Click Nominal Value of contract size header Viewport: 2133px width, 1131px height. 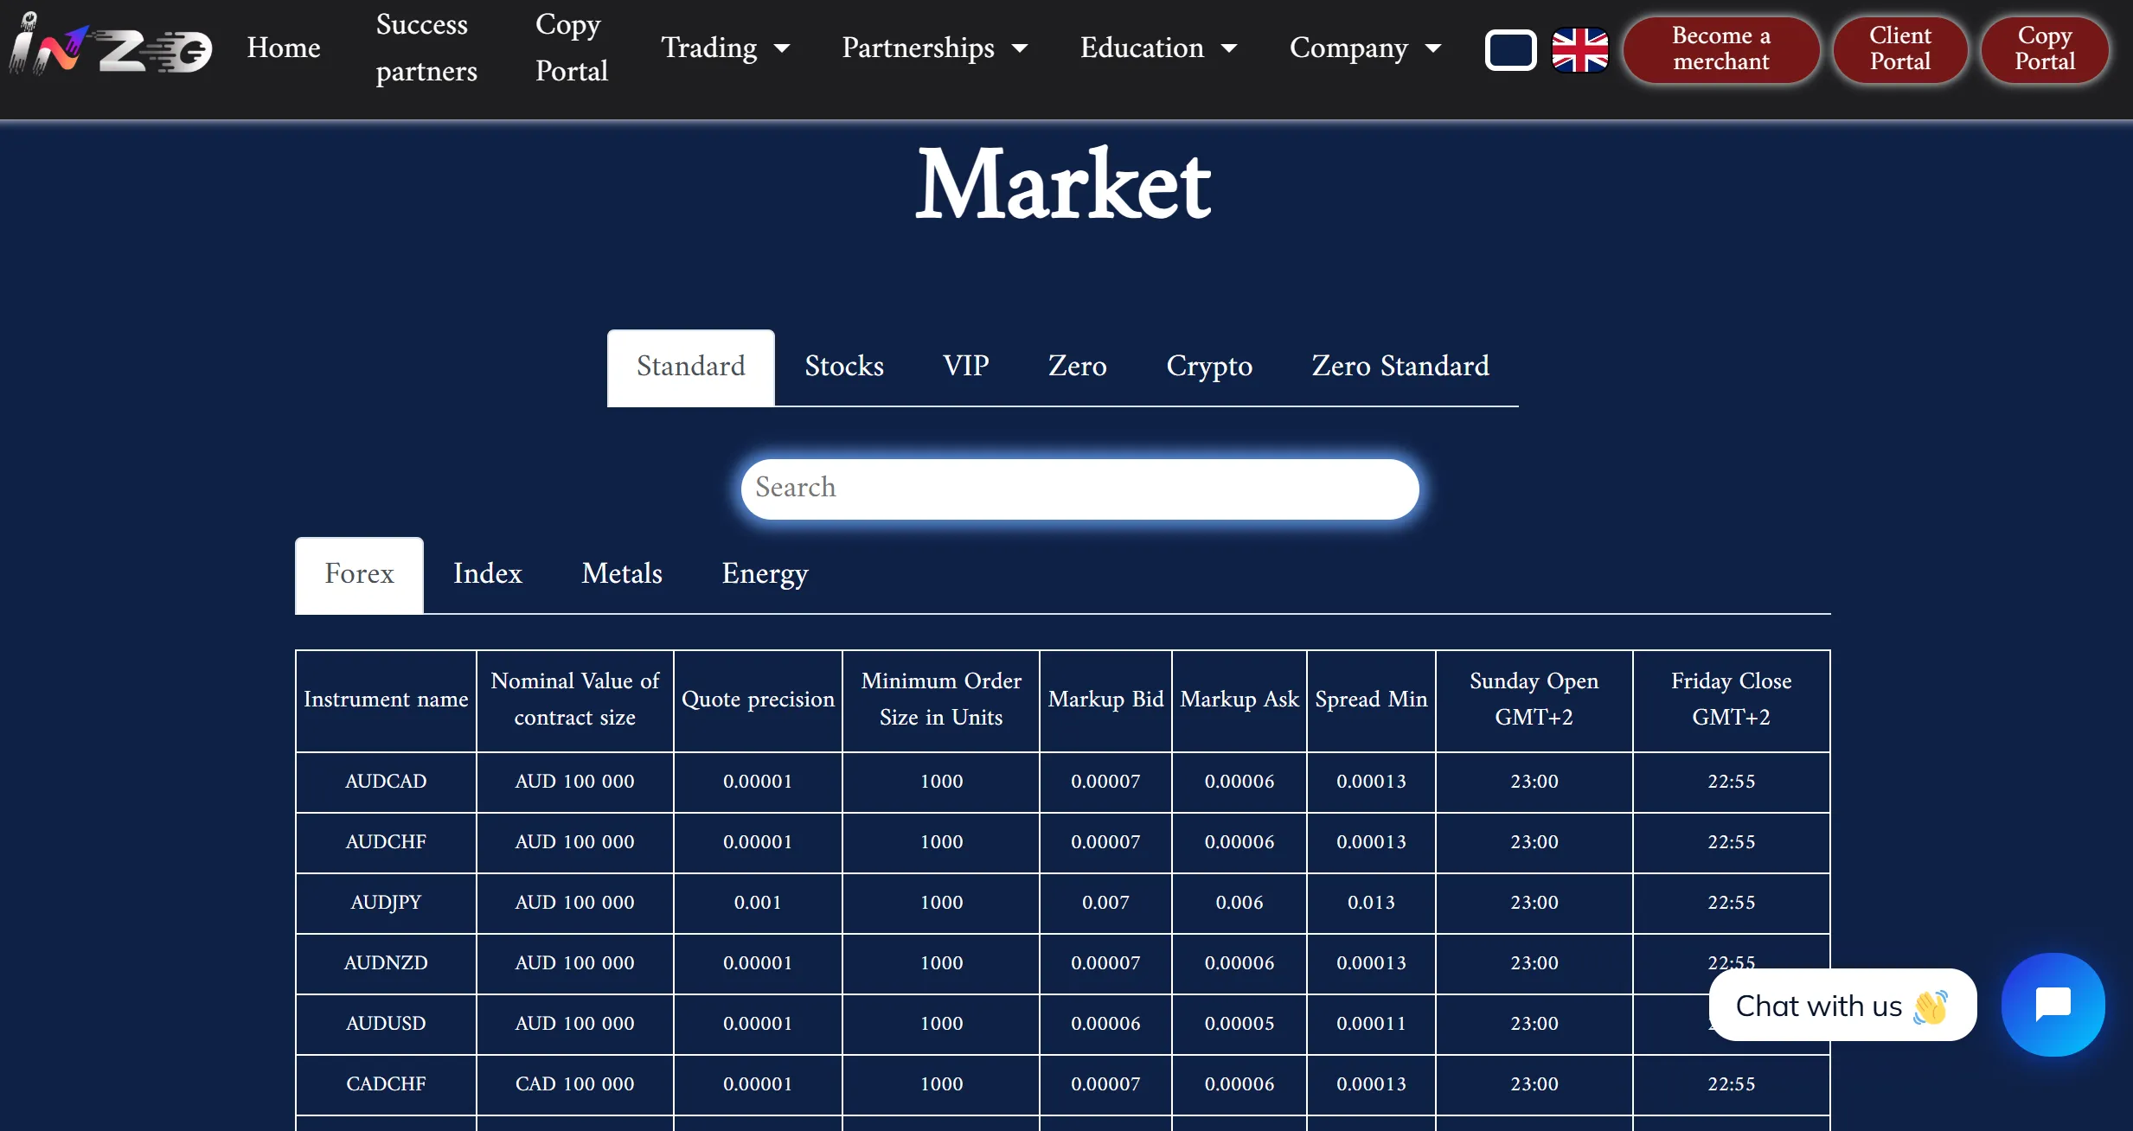coord(574,700)
